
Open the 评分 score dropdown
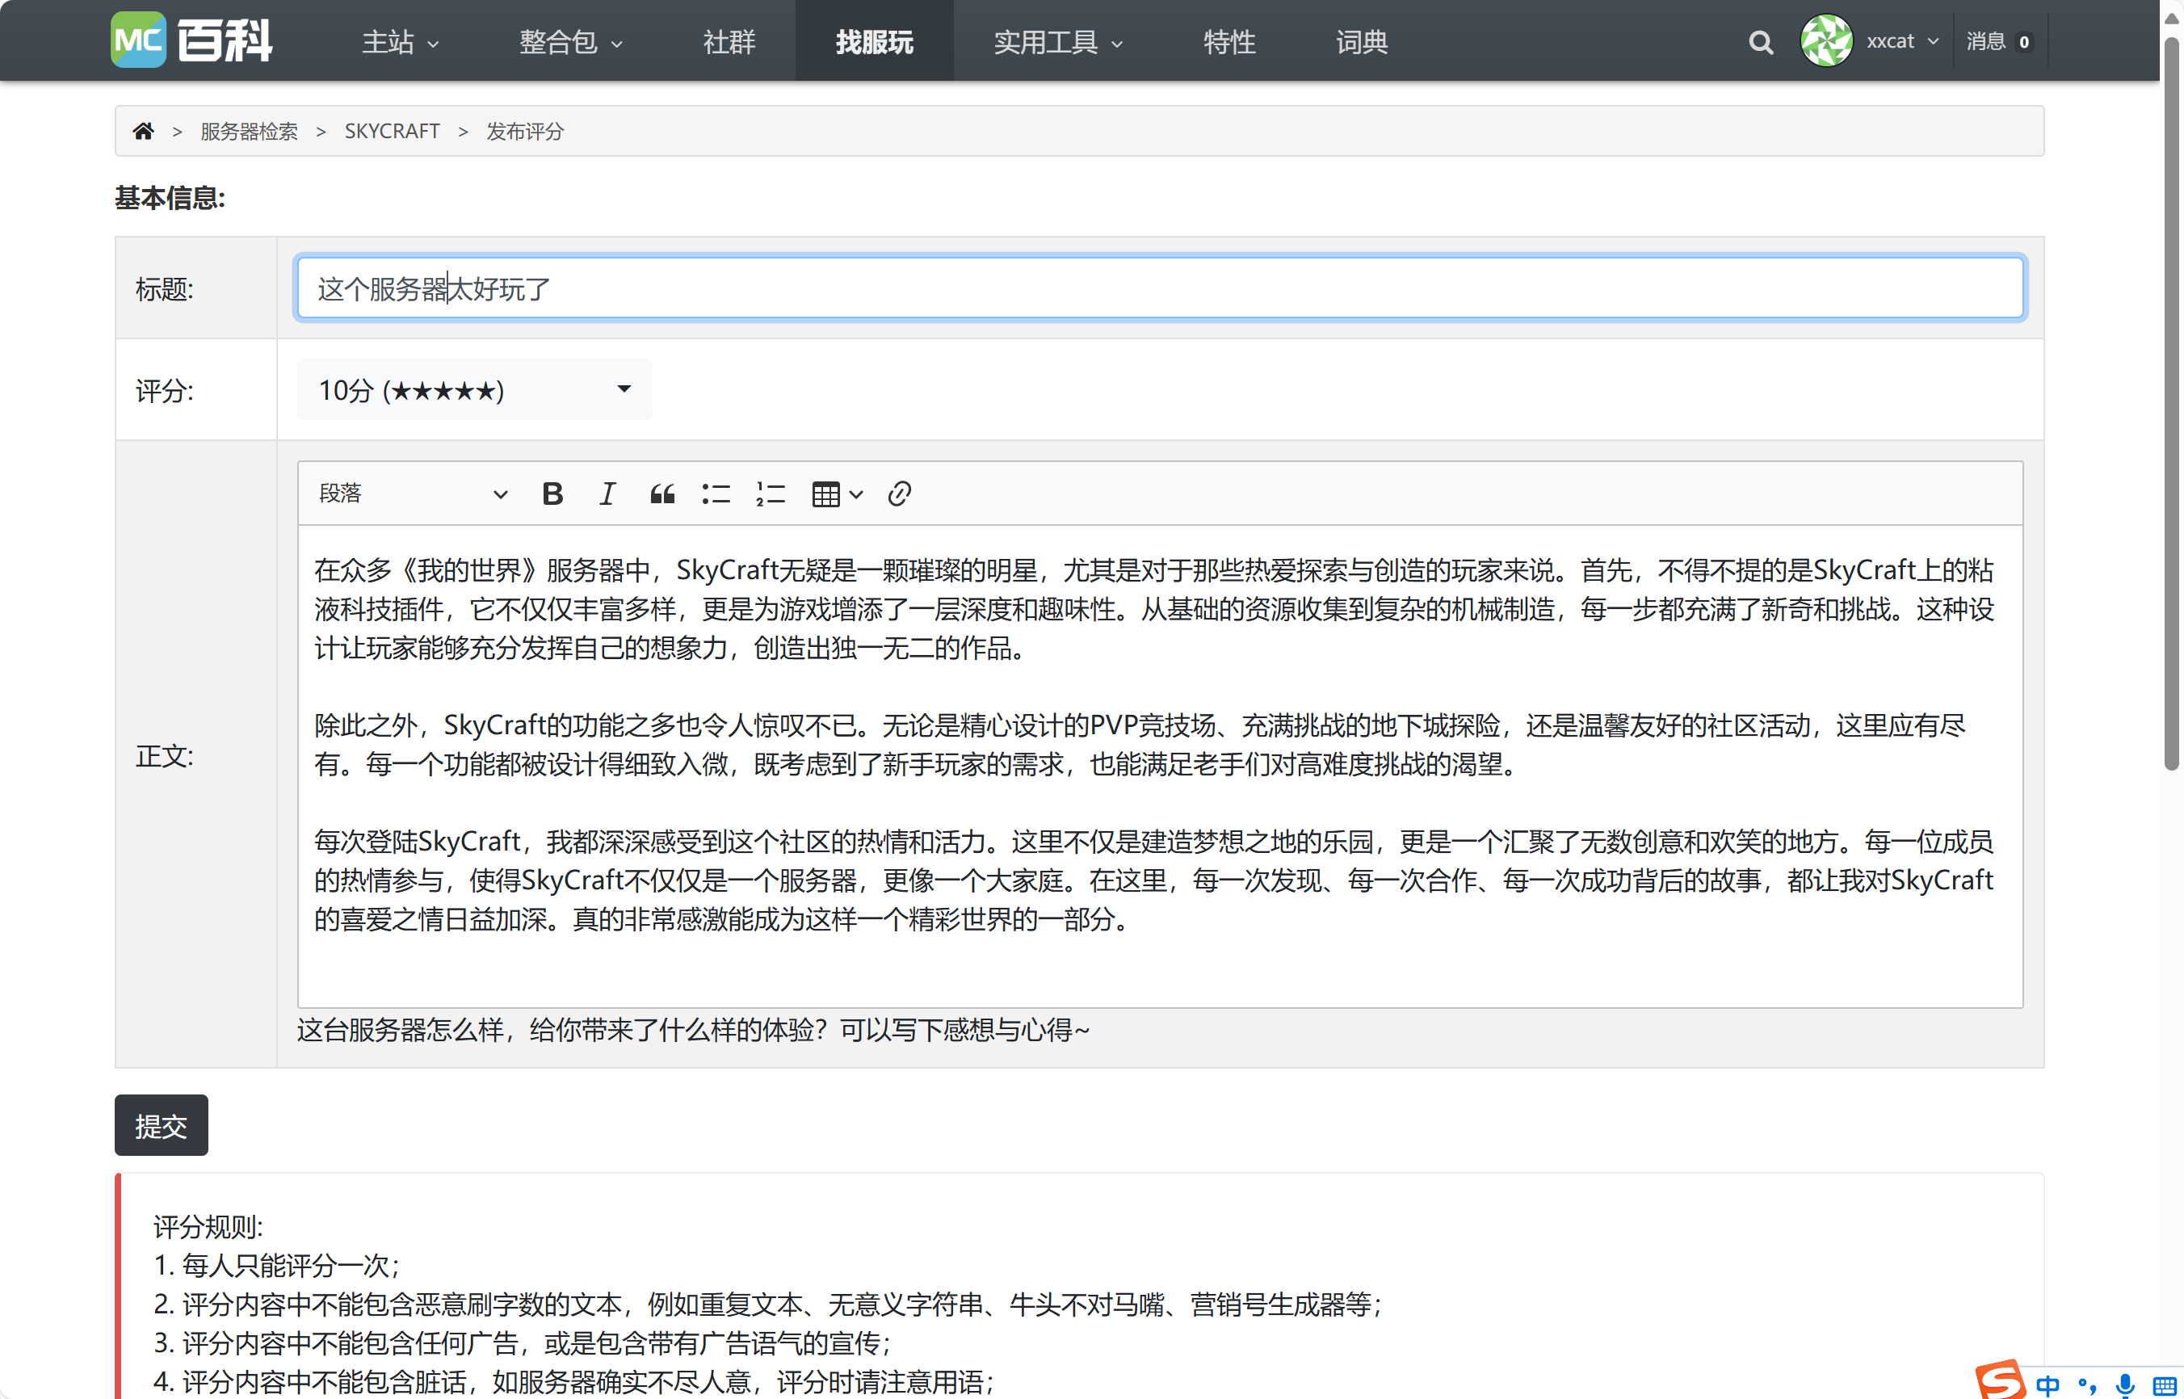pyautogui.click(x=474, y=389)
